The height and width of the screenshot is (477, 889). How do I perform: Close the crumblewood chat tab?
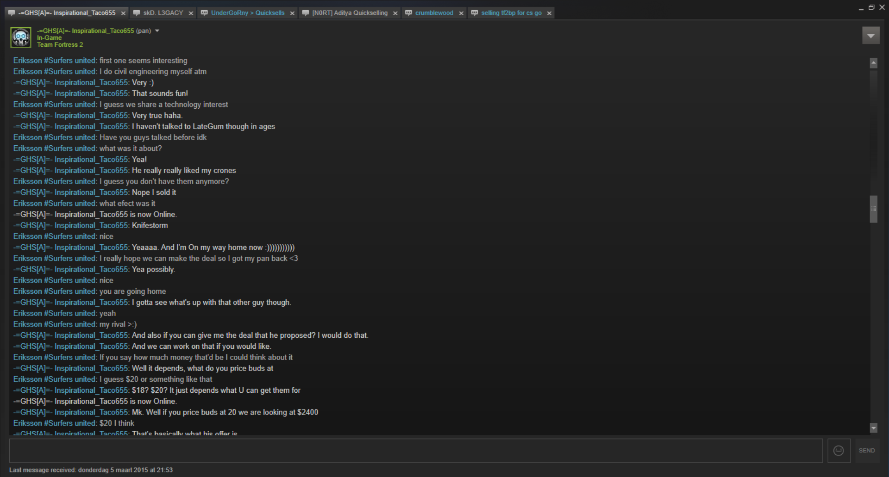461,13
